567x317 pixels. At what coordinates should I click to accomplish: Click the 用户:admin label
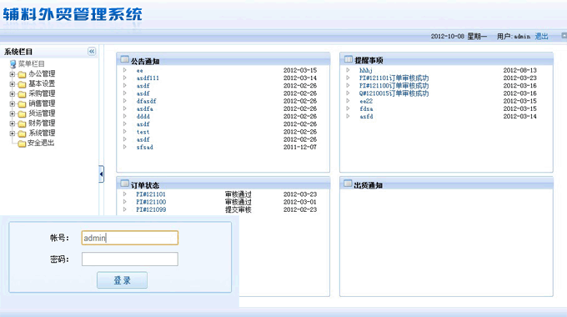click(514, 36)
